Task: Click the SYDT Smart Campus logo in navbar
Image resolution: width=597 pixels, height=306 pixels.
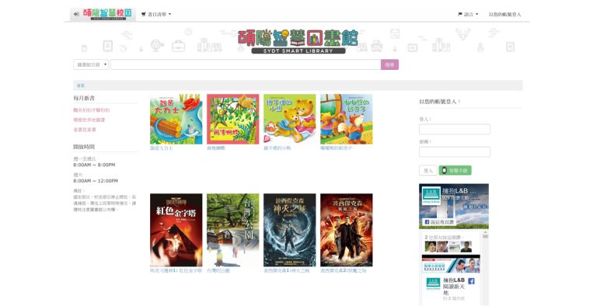Action: click(107, 14)
